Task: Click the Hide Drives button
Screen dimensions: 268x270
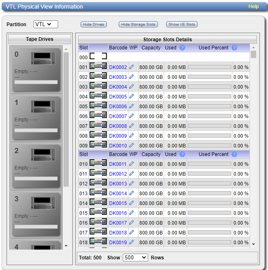Action: 94,24
